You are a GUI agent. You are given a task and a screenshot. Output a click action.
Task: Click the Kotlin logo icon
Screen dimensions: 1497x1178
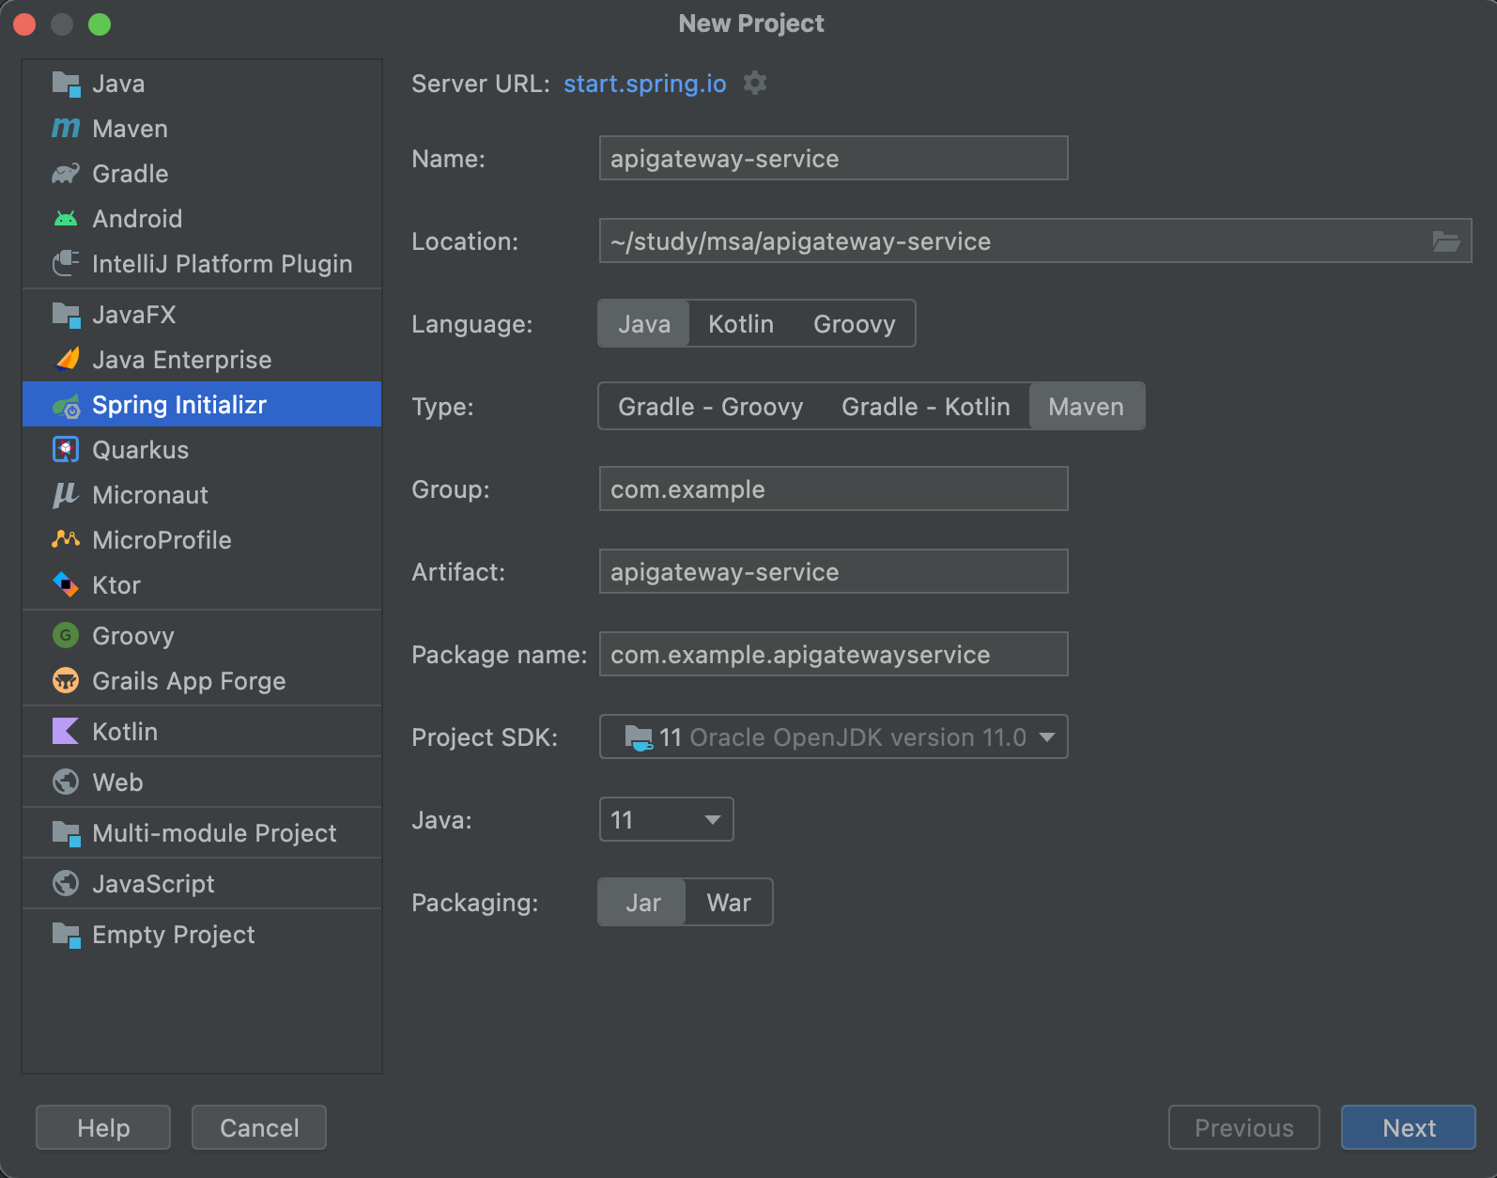coord(66,732)
